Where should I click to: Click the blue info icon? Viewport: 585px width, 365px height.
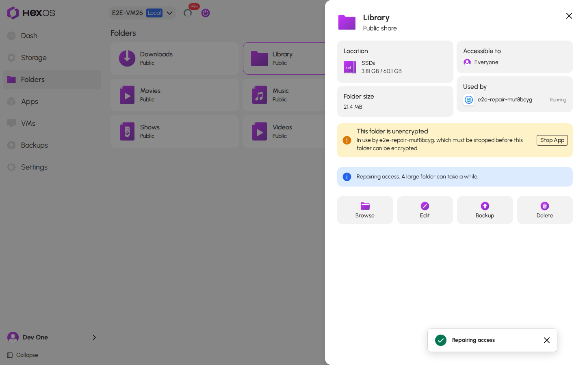[x=347, y=177]
